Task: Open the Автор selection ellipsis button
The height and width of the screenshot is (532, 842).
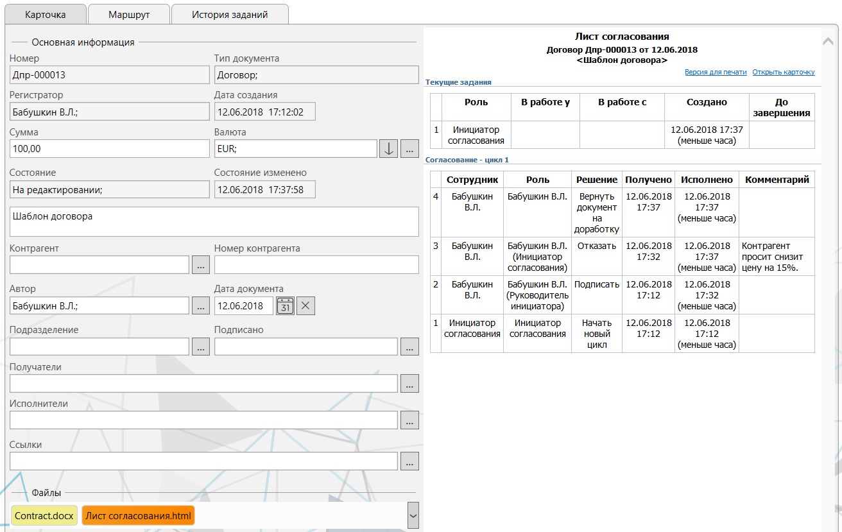Action: [x=201, y=306]
